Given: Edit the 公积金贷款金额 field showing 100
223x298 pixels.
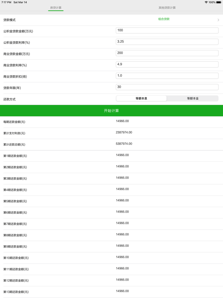Looking at the screenshot, I should [167, 30].
